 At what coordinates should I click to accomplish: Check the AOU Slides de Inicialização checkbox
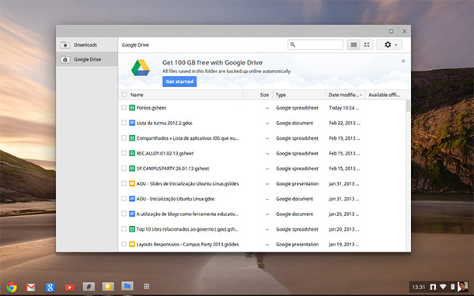pyautogui.click(x=124, y=183)
